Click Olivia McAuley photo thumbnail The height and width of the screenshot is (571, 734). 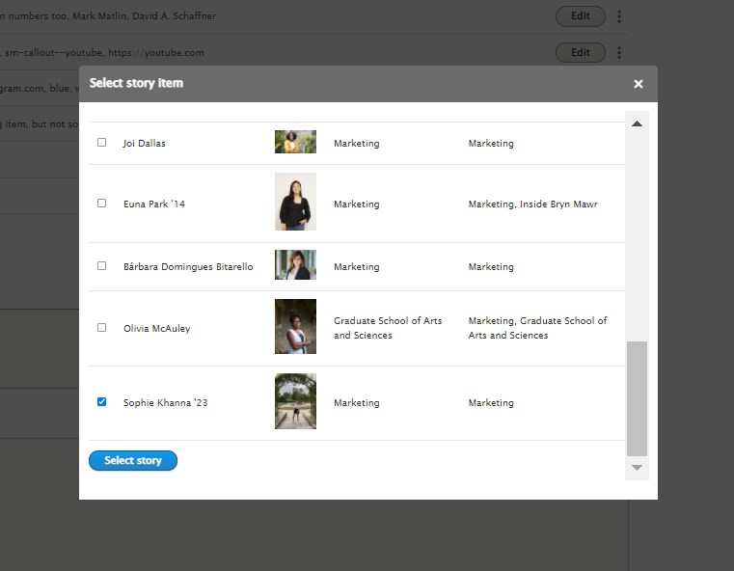295,327
